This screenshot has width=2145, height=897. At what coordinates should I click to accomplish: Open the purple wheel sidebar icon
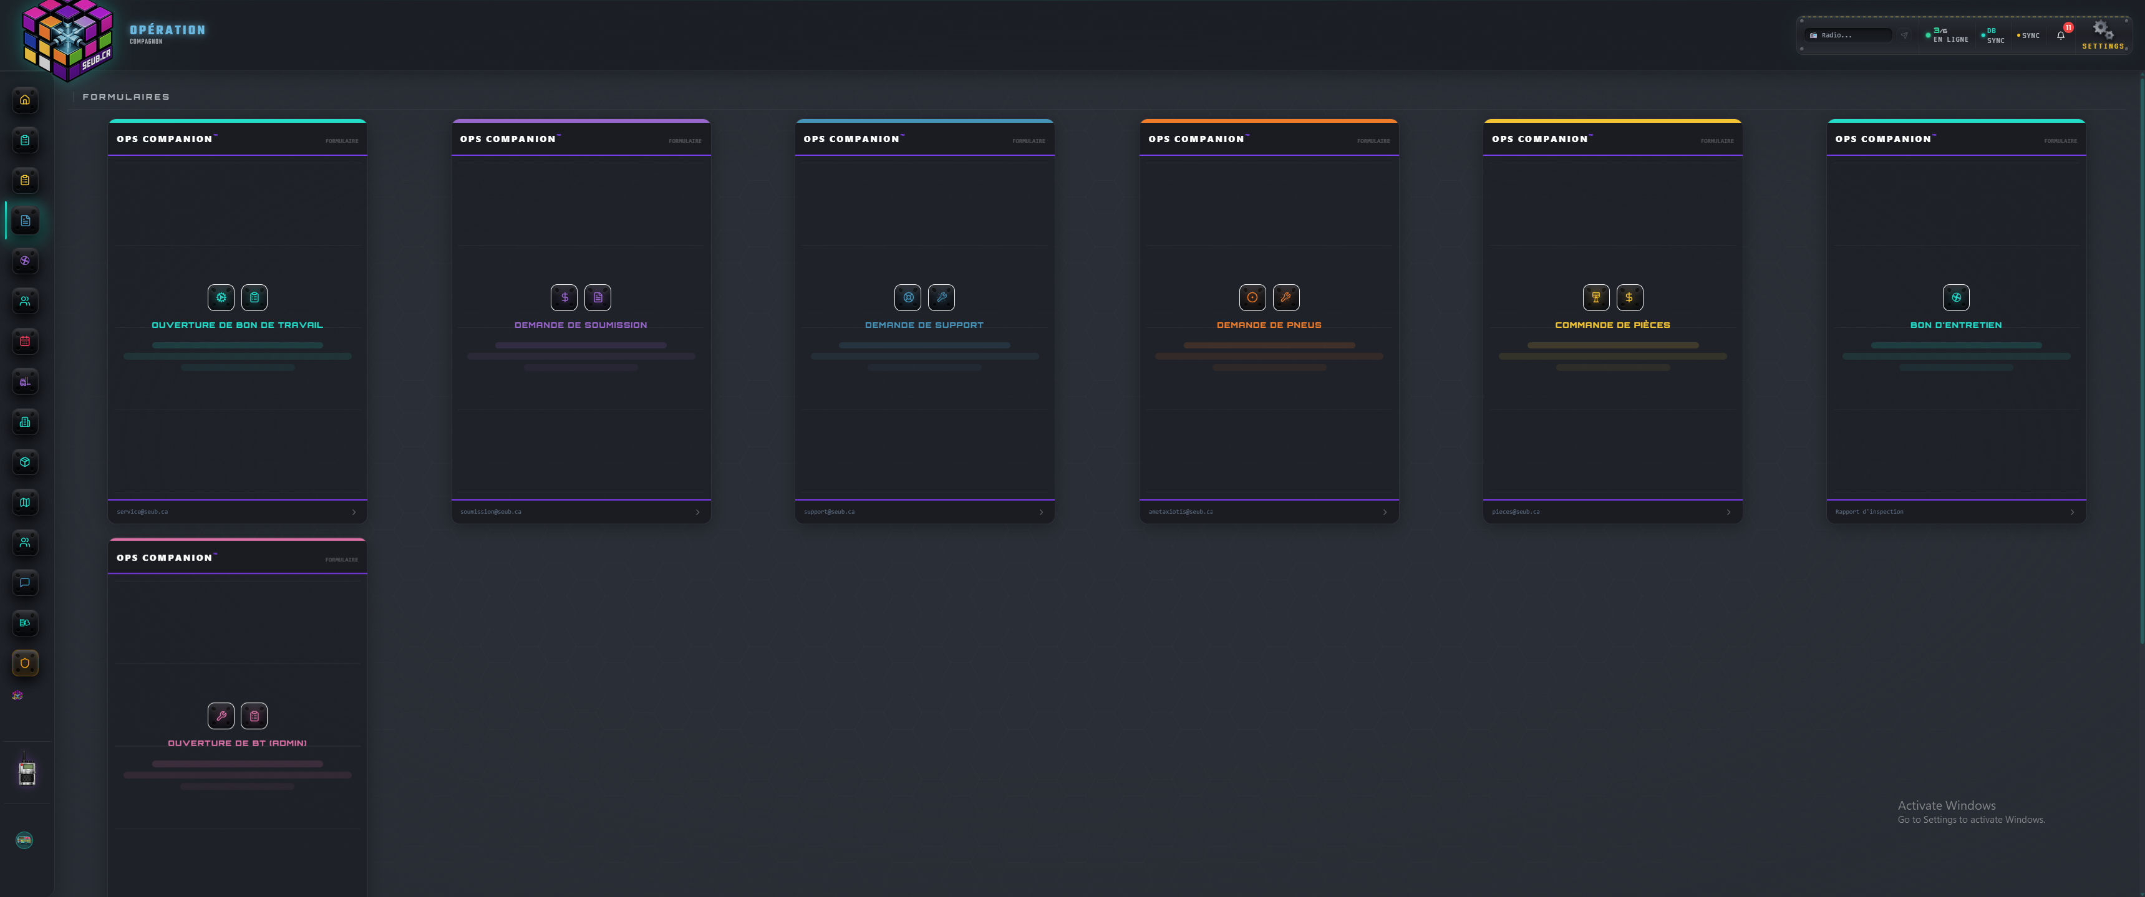[25, 261]
